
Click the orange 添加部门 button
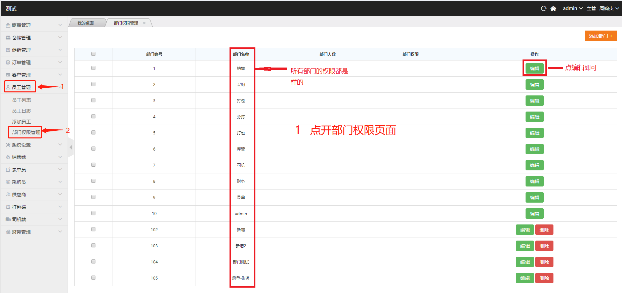point(600,36)
